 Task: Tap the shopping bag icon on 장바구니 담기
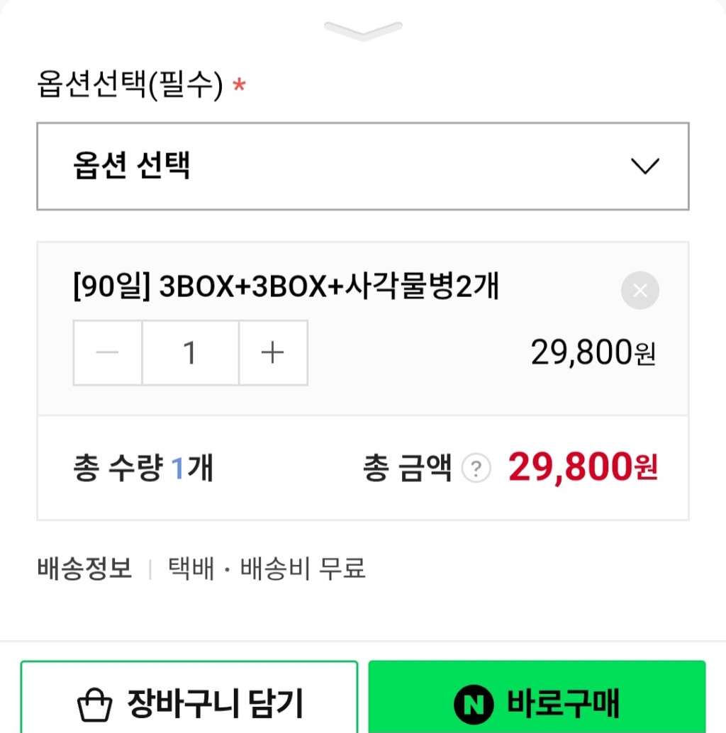click(x=94, y=705)
